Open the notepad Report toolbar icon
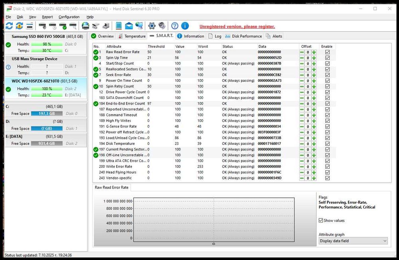This screenshot has width=399, height=260. [x=119, y=26]
